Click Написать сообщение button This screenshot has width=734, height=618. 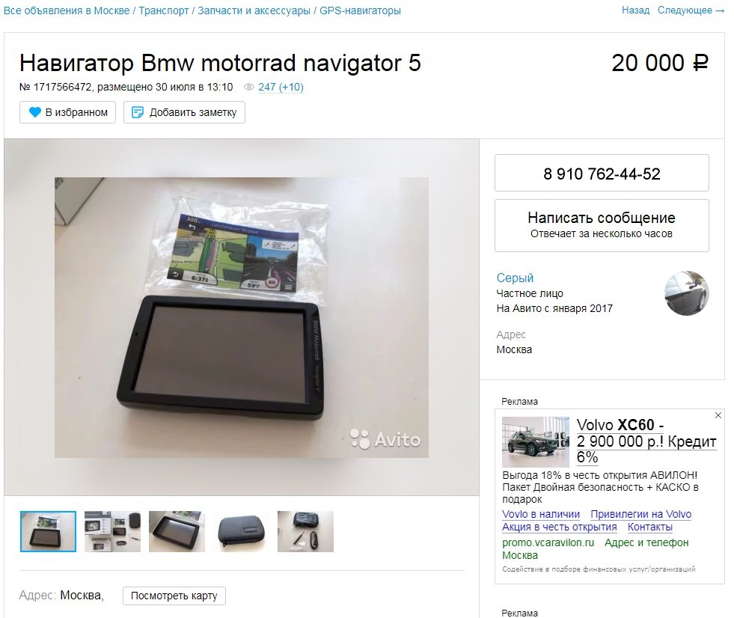[x=602, y=225]
